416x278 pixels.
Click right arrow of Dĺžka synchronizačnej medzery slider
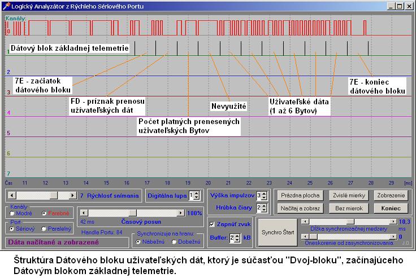pos(393,222)
